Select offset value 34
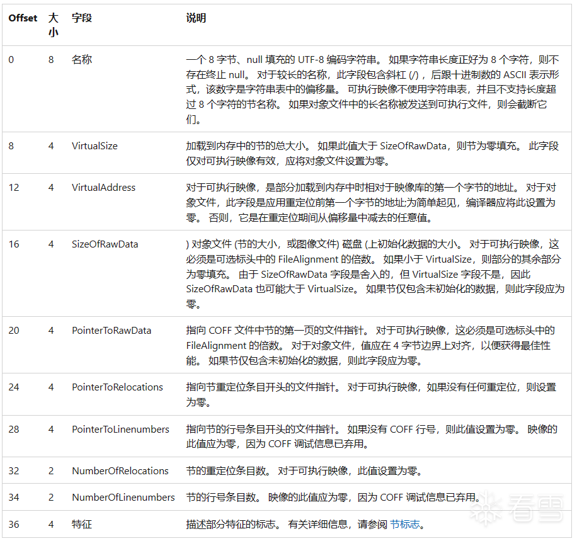 pos(14,497)
